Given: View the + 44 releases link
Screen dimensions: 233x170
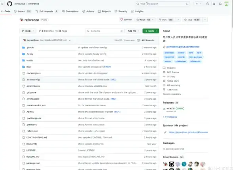Looking at the screenshot, I should (170, 117).
